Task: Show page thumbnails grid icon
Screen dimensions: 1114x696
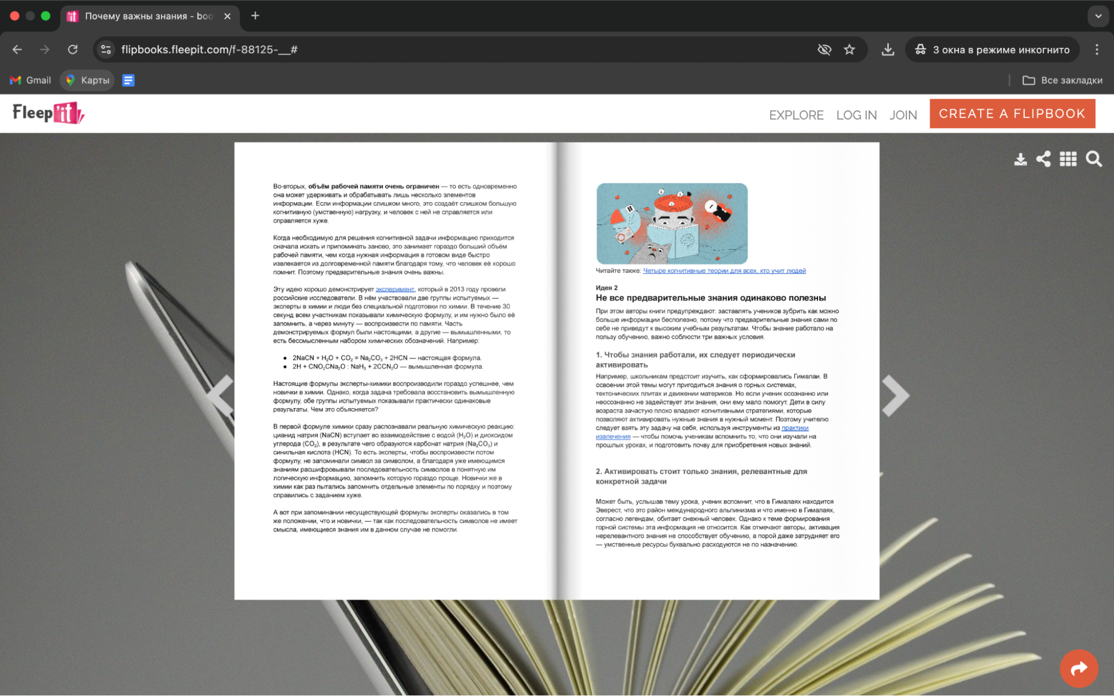Action: point(1068,159)
